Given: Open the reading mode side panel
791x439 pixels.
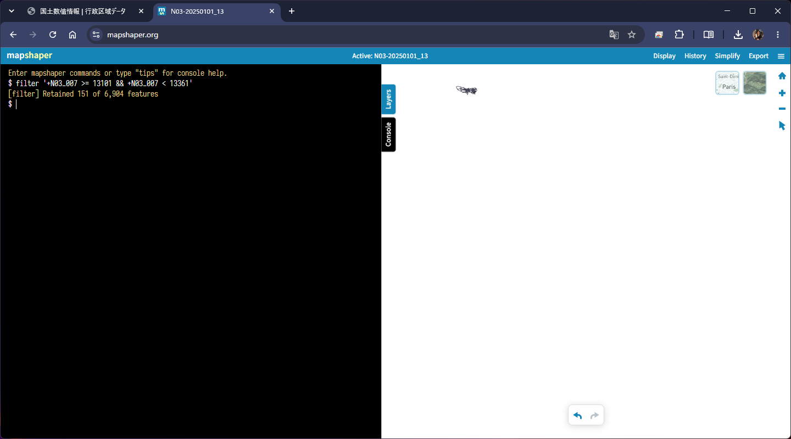Looking at the screenshot, I should pos(709,35).
